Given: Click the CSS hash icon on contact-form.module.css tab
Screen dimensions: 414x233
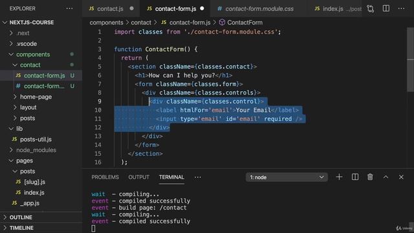Looking at the screenshot, I should (x=220, y=8).
